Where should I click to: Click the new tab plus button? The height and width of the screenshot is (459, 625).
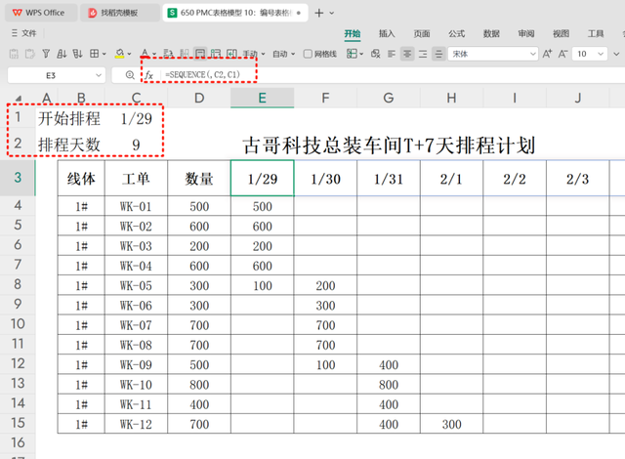(x=319, y=13)
